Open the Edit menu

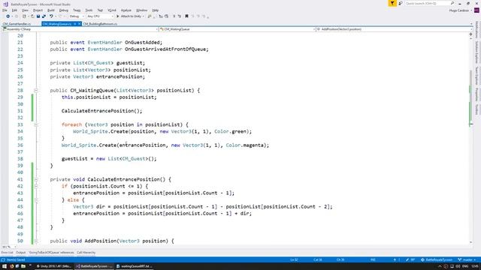[14, 10]
